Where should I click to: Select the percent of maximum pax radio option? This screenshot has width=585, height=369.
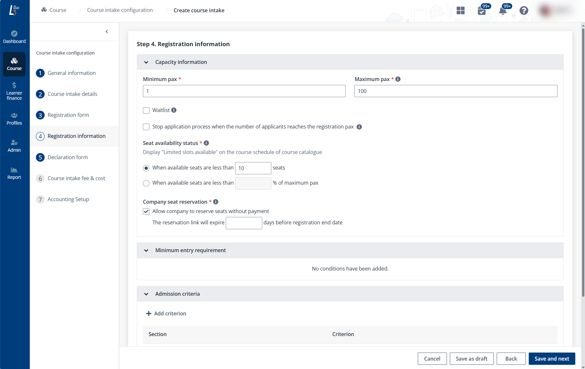[146, 183]
